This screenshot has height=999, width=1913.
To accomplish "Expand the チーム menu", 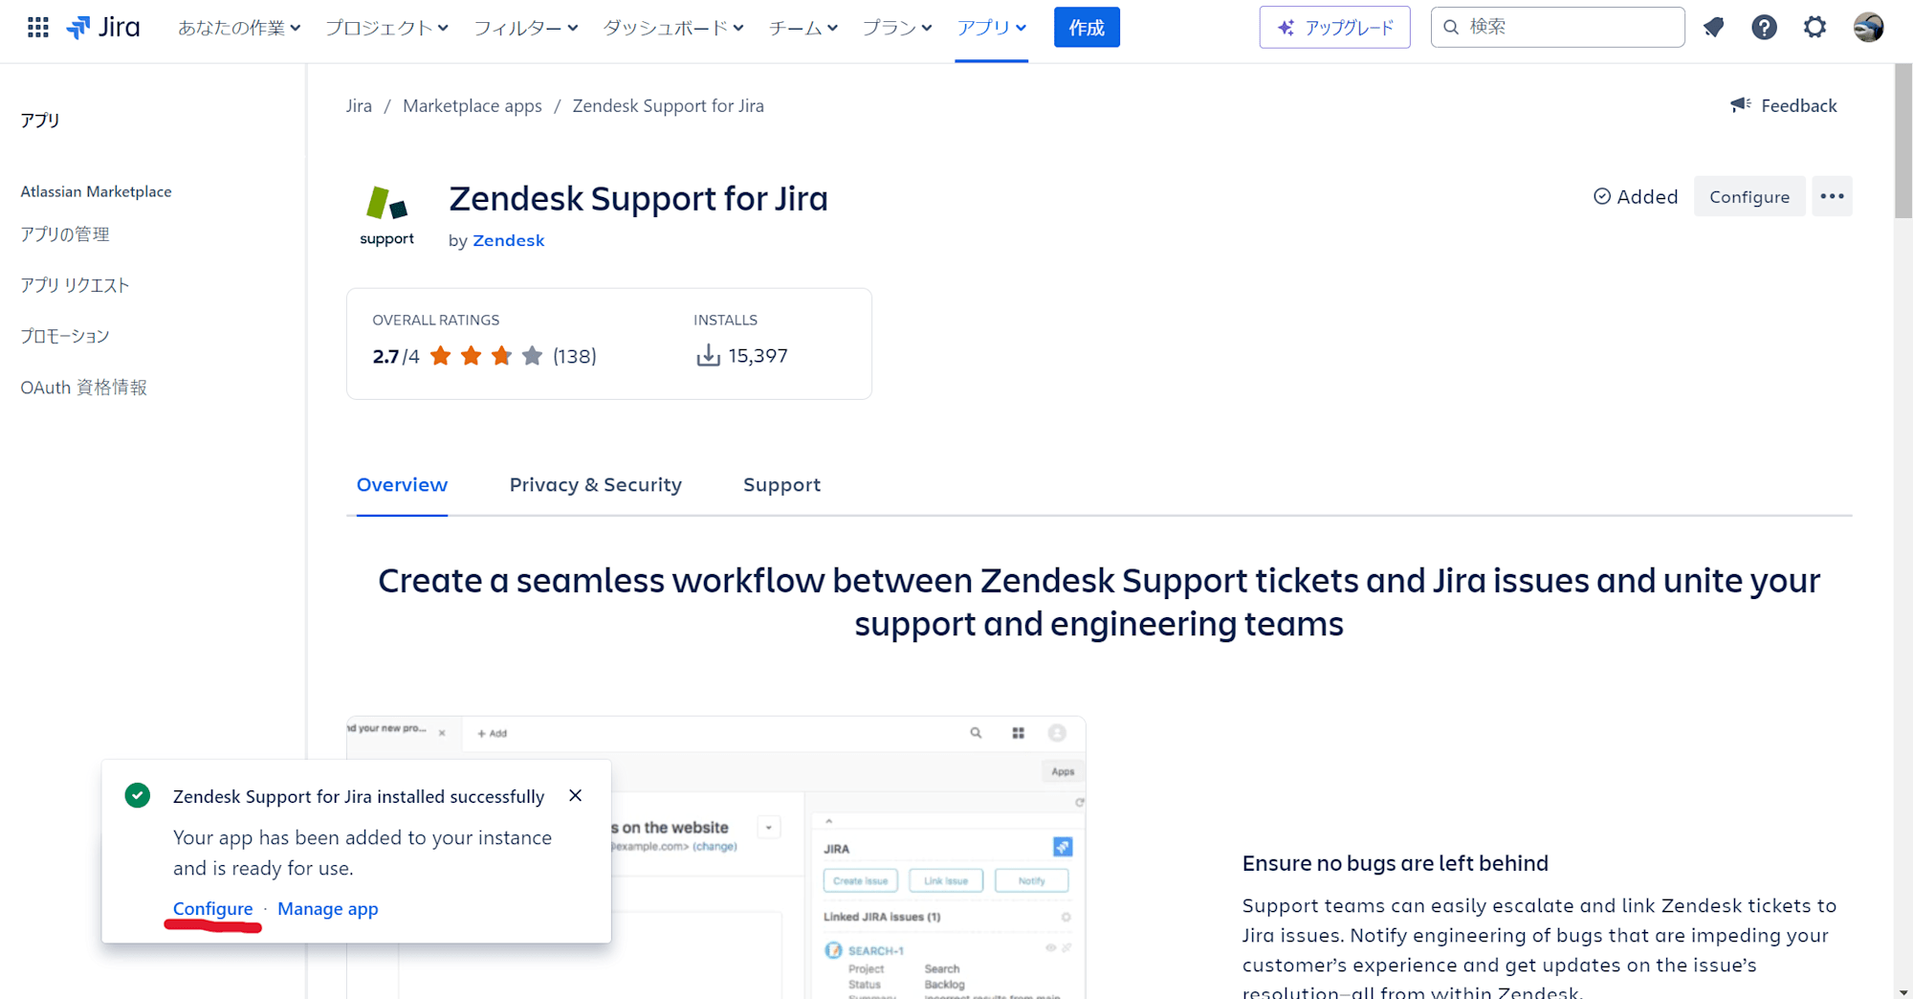I will (803, 28).
